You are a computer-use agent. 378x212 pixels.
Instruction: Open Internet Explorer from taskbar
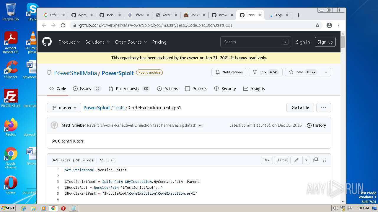pyautogui.click(x=23, y=208)
